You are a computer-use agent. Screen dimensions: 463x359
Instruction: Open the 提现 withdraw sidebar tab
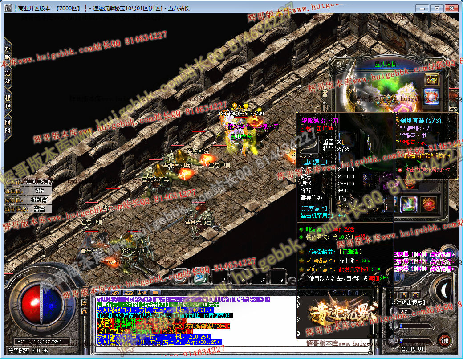click(8, 102)
